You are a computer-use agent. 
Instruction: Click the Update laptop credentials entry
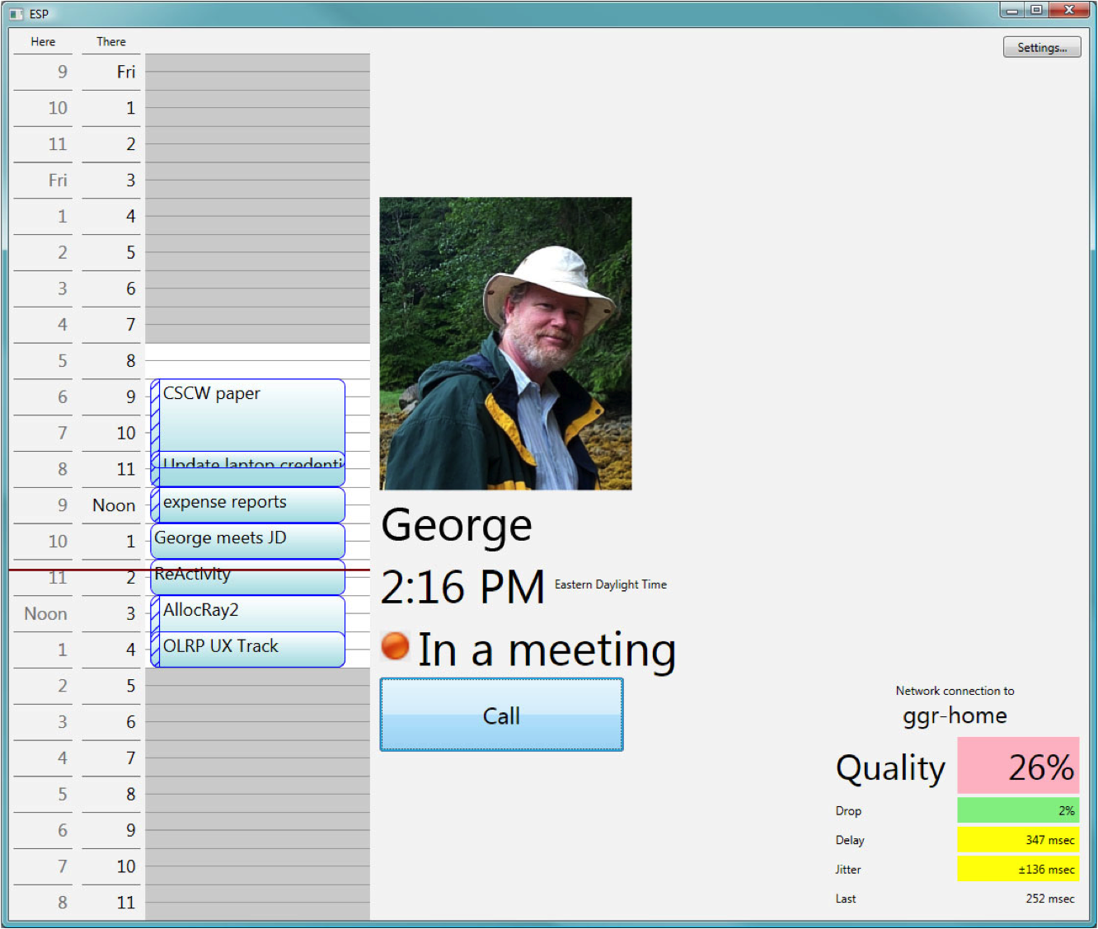point(247,468)
